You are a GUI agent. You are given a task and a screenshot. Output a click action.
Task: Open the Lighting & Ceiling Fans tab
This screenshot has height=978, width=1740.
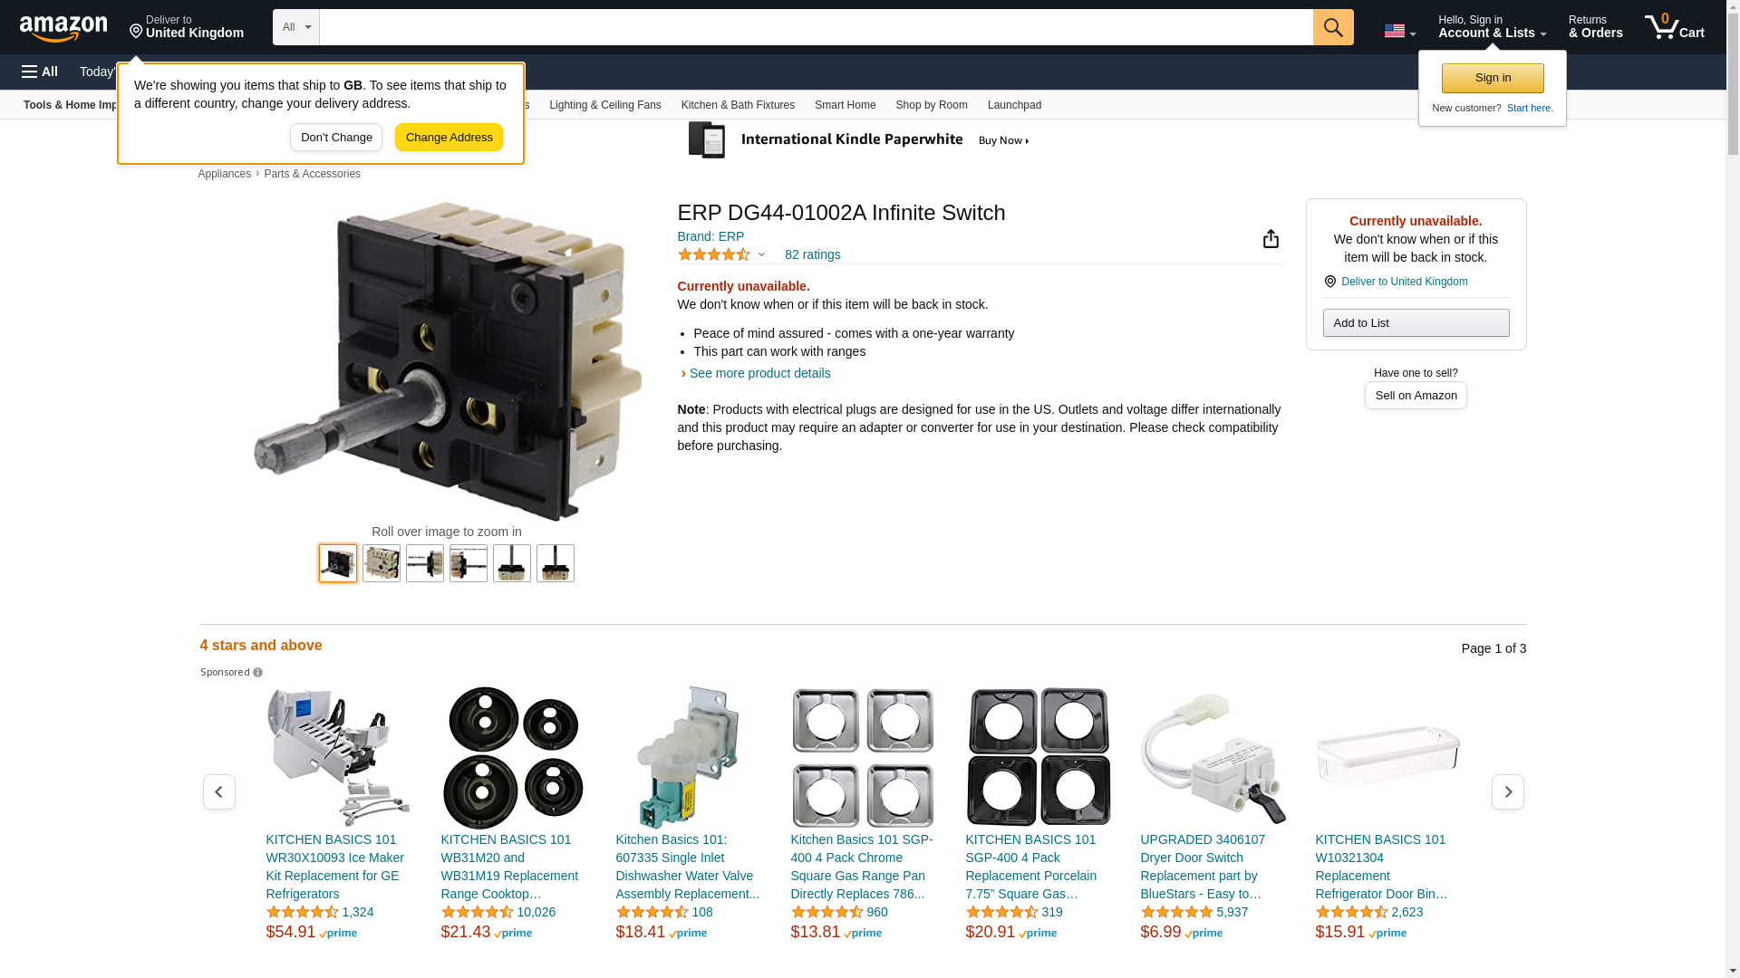(605, 105)
